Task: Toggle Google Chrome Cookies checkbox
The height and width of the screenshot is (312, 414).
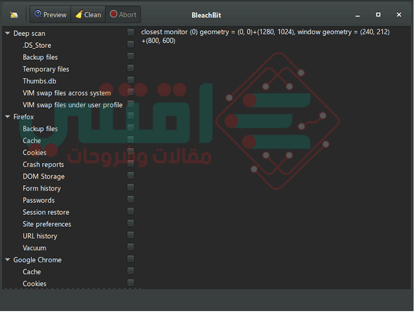Action: coord(131,282)
